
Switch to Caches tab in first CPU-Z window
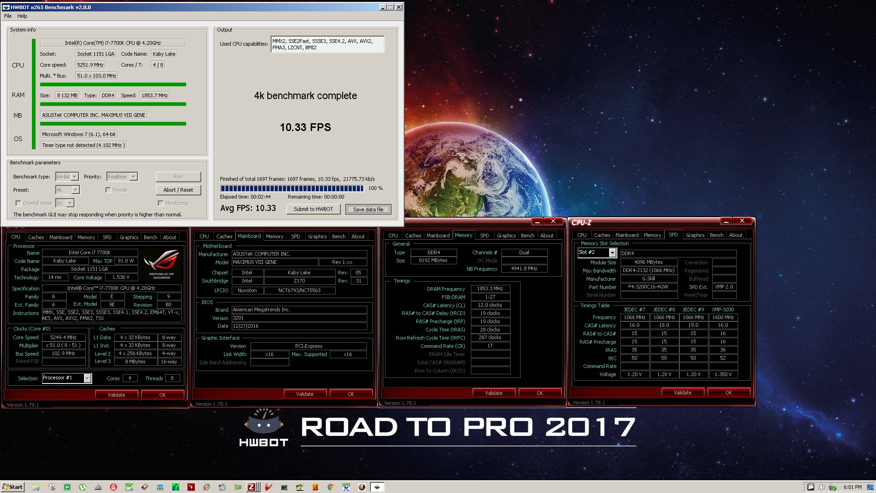tap(36, 237)
